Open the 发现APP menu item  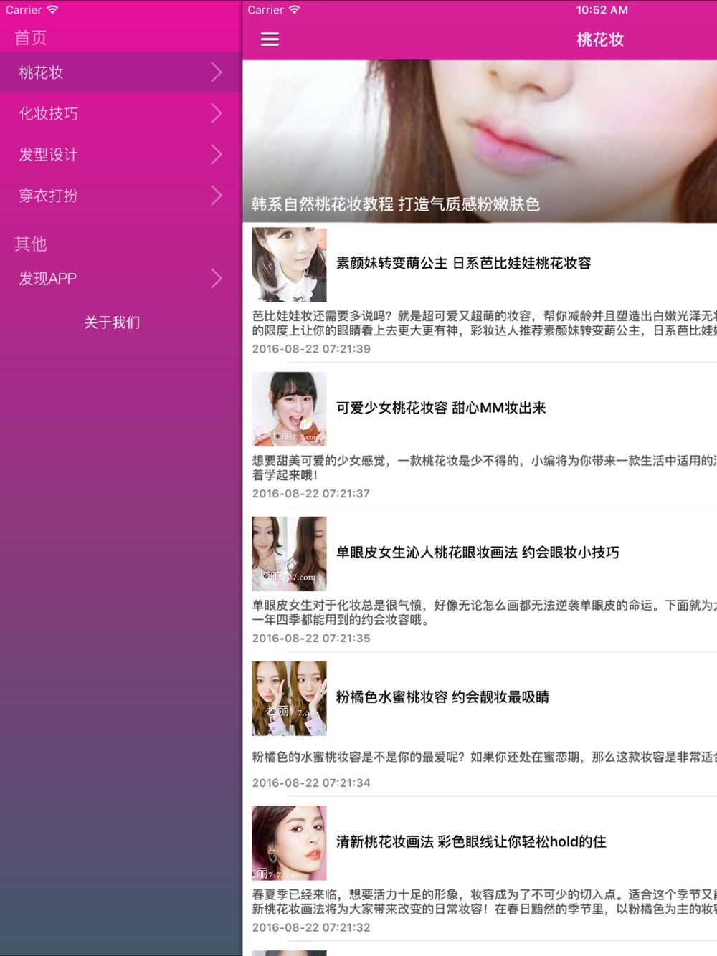(x=120, y=278)
